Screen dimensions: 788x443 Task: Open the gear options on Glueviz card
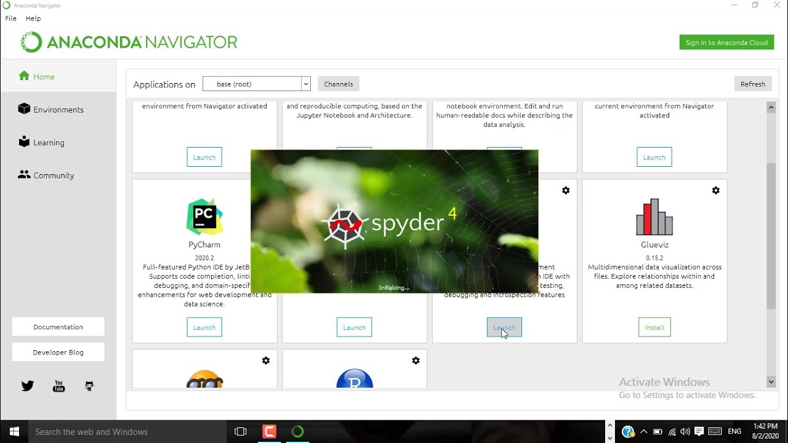pyautogui.click(x=715, y=191)
